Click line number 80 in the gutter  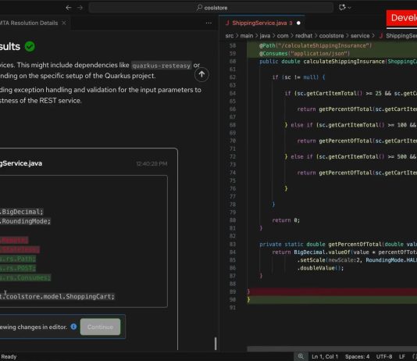click(x=233, y=220)
